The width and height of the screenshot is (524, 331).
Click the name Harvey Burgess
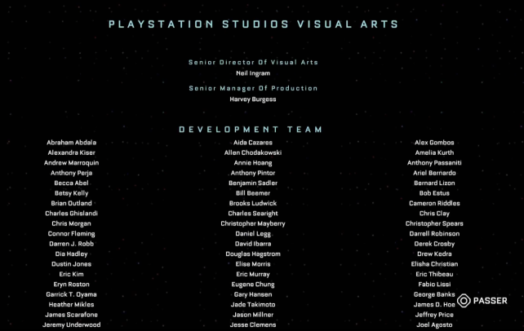point(253,99)
